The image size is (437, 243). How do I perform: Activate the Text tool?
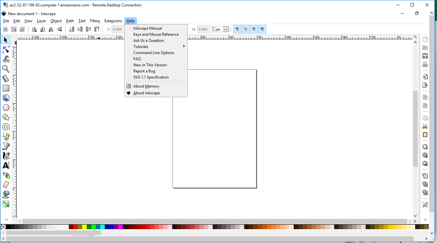6,165
